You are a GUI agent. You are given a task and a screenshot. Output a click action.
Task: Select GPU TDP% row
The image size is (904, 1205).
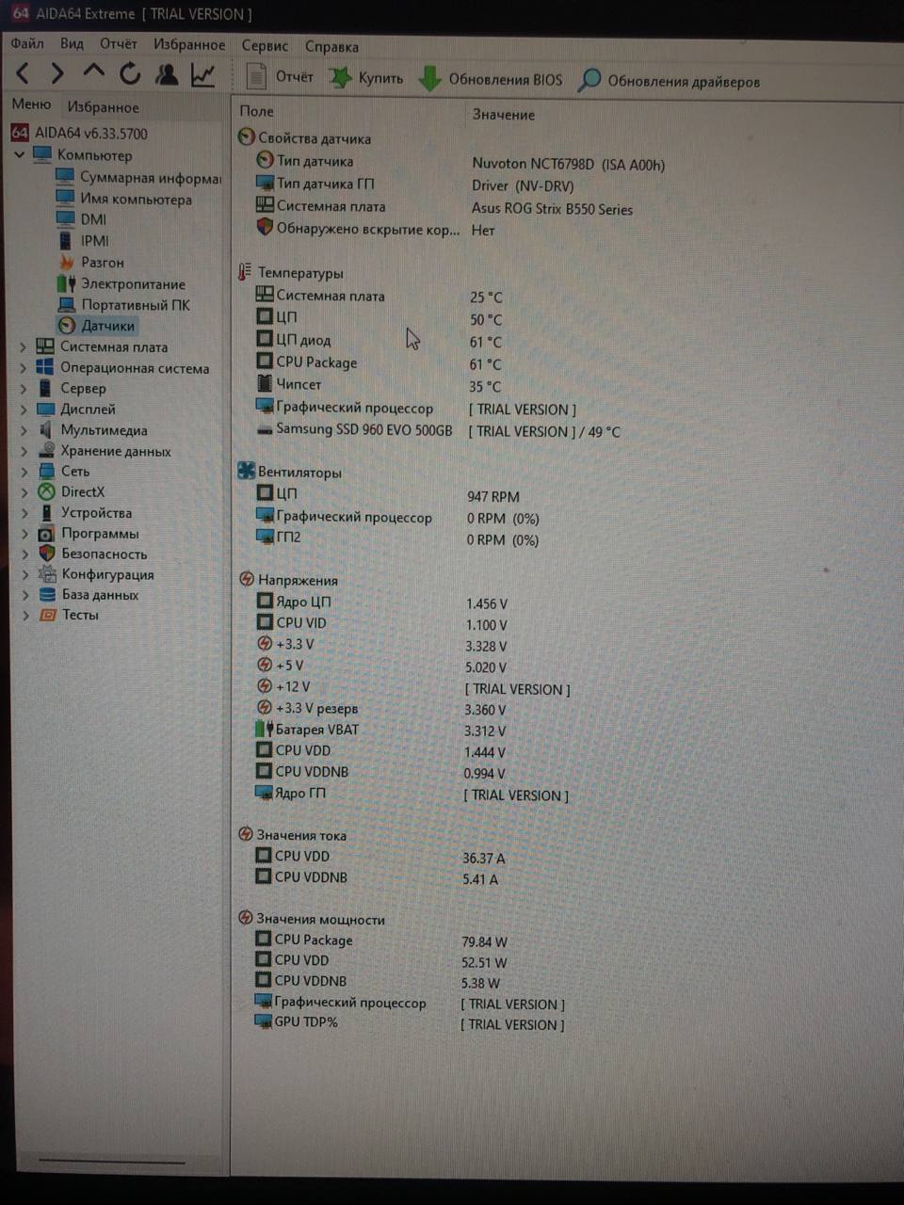(409, 1022)
